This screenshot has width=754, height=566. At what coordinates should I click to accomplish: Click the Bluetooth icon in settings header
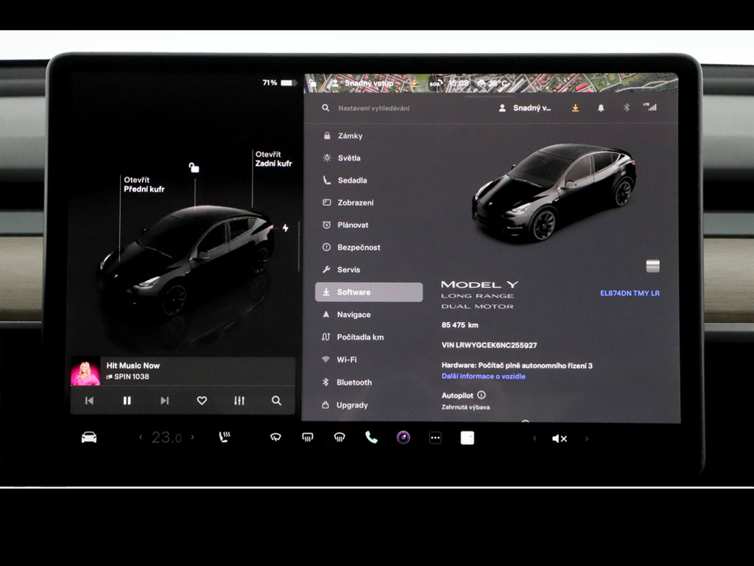626,108
